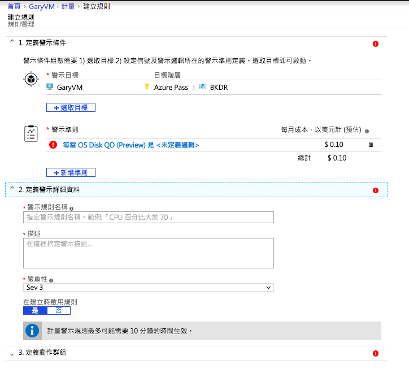Click the info icon beside 警示規則名稱
Screen dimensions: 409x369
click(72, 209)
